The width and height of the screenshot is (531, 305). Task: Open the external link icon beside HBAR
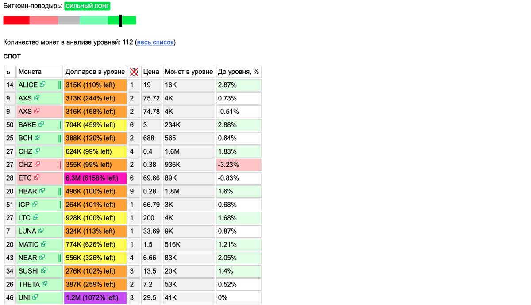(42, 191)
